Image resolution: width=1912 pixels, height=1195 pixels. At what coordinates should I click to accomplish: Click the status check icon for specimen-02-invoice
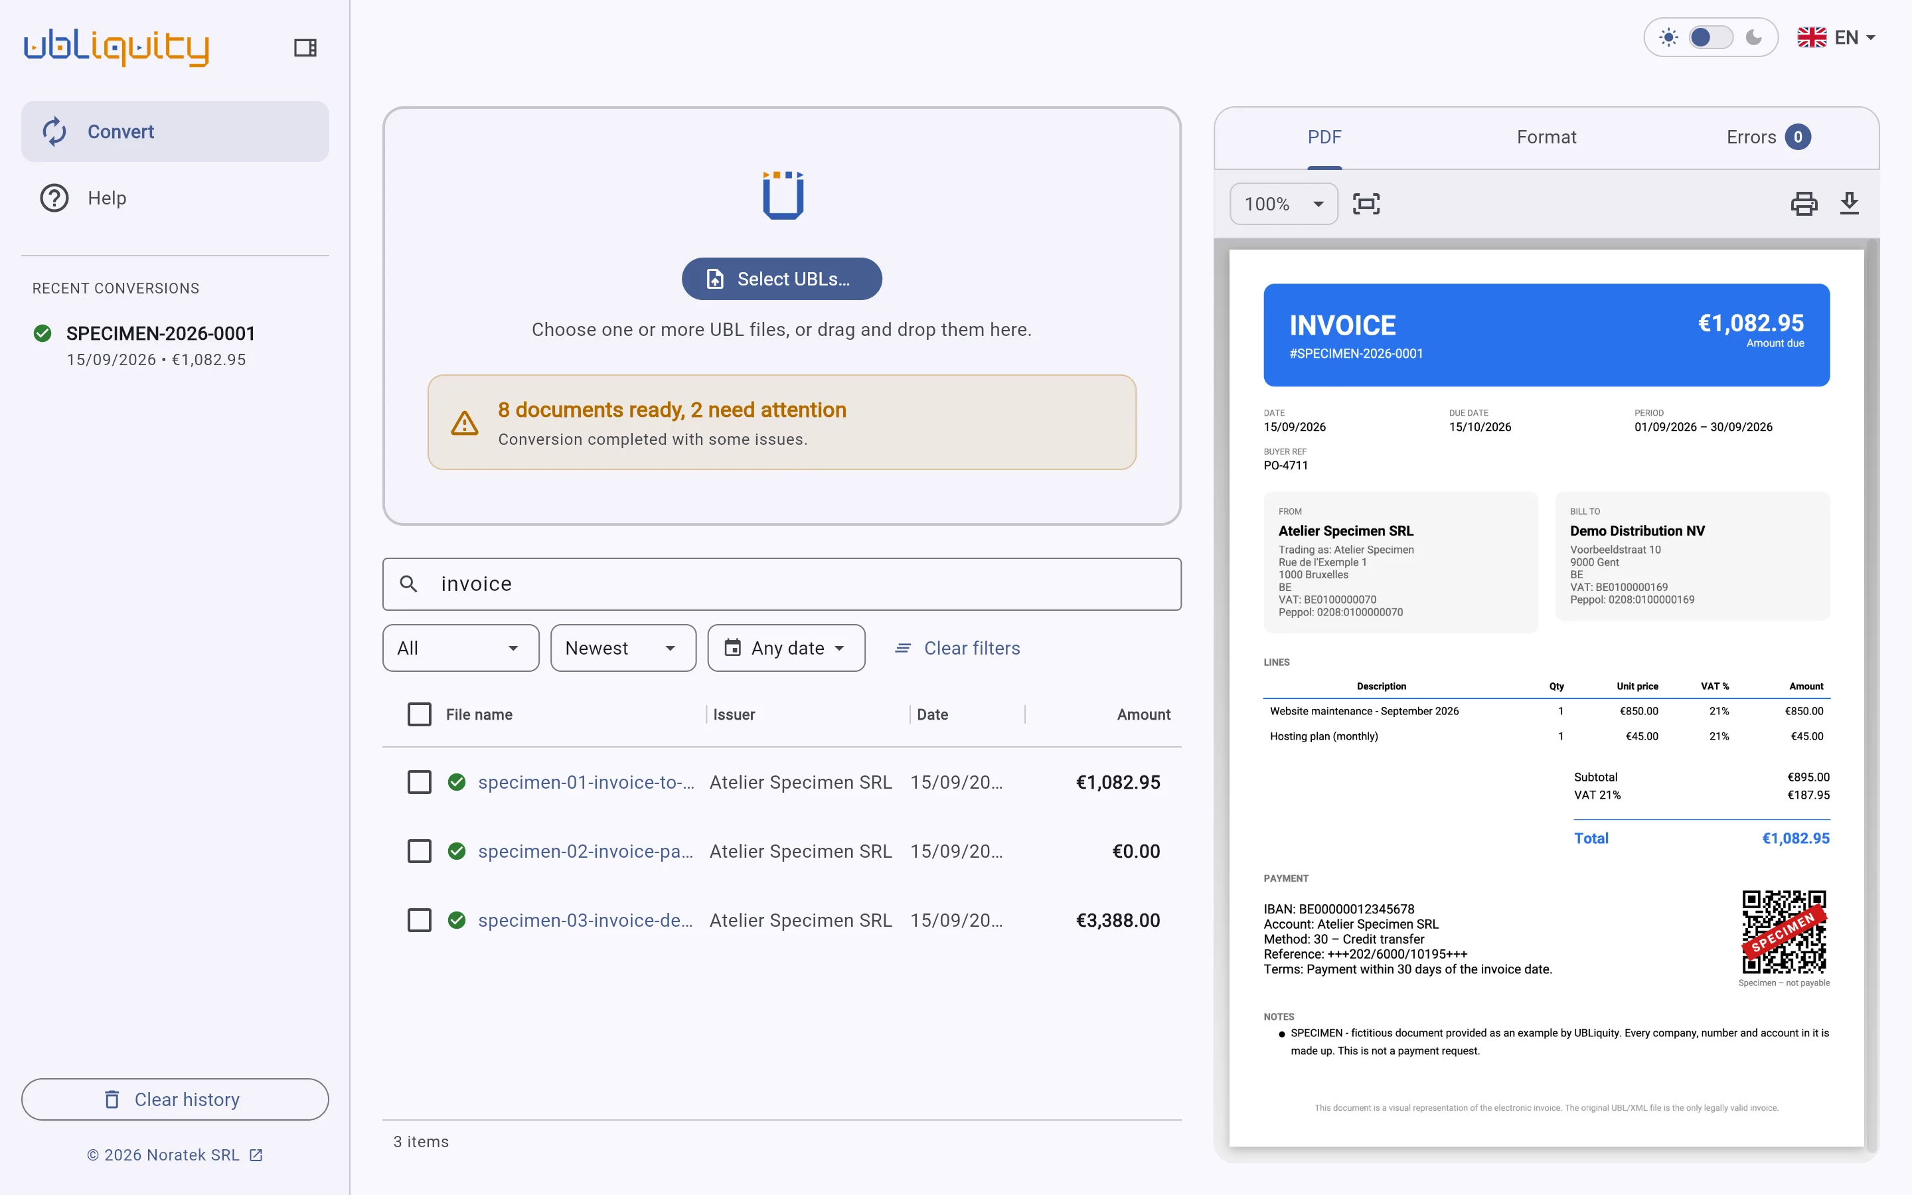(x=457, y=851)
